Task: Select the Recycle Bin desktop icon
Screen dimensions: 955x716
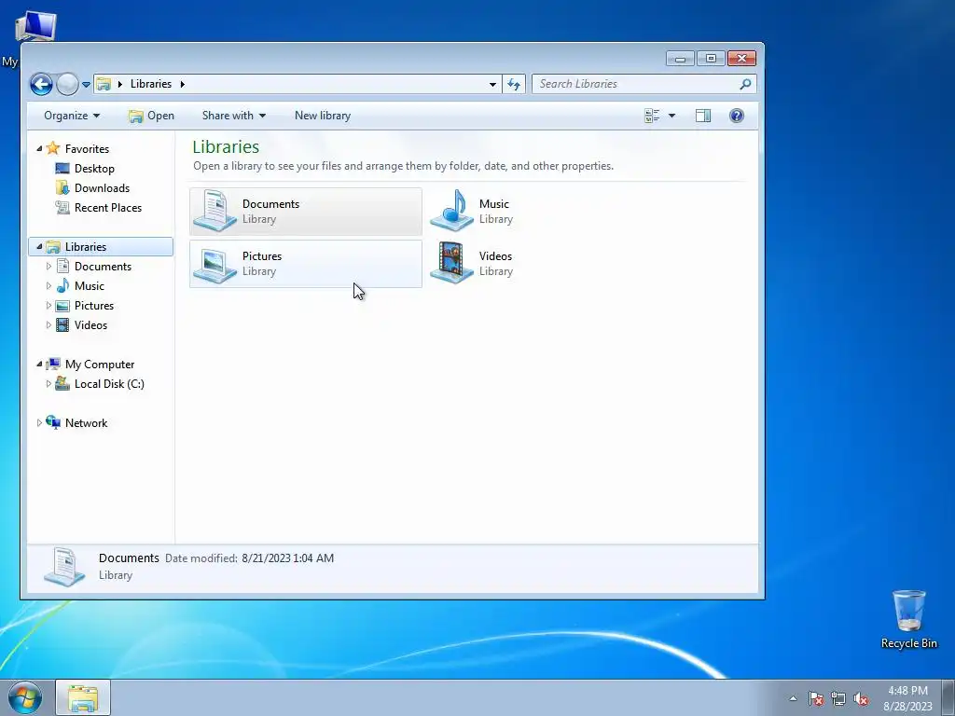Action: [x=908, y=619]
